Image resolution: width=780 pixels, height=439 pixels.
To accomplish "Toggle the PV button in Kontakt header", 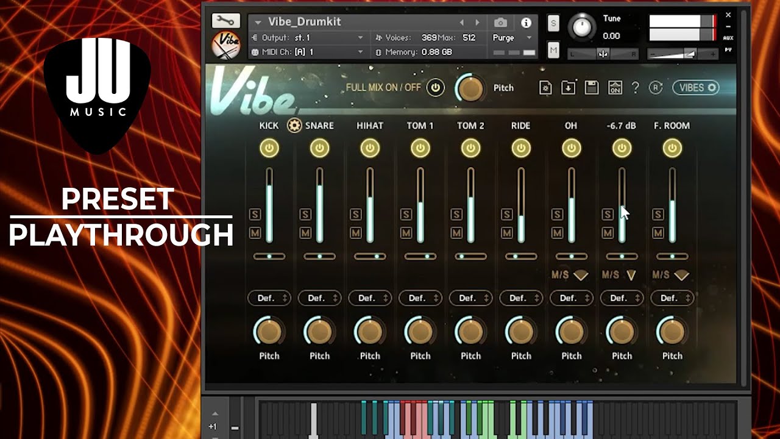I will 728,49.
